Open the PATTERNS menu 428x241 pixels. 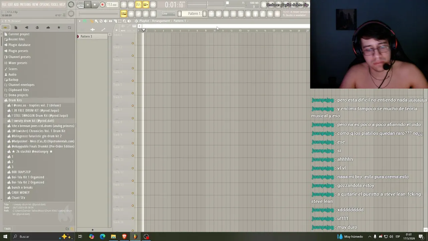click(25, 4)
